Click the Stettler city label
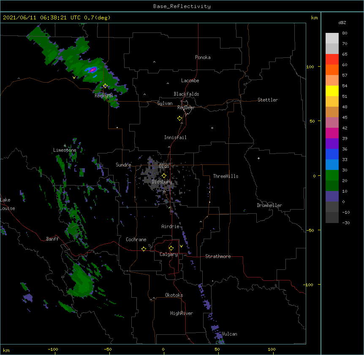This screenshot has width=364, height=355. (268, 100)
